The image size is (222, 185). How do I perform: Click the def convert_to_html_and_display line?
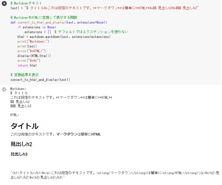pos(58,23)
